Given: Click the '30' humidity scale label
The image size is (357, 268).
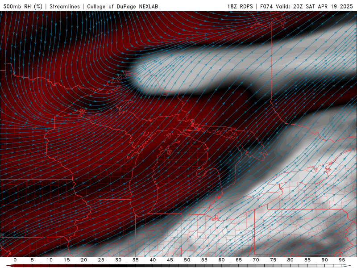Looking at the screenshot, I should pos(118,260).
